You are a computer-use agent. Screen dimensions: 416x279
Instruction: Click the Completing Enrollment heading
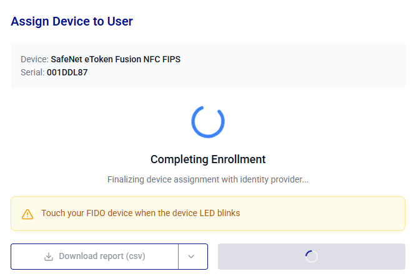[x=208, y=159]
